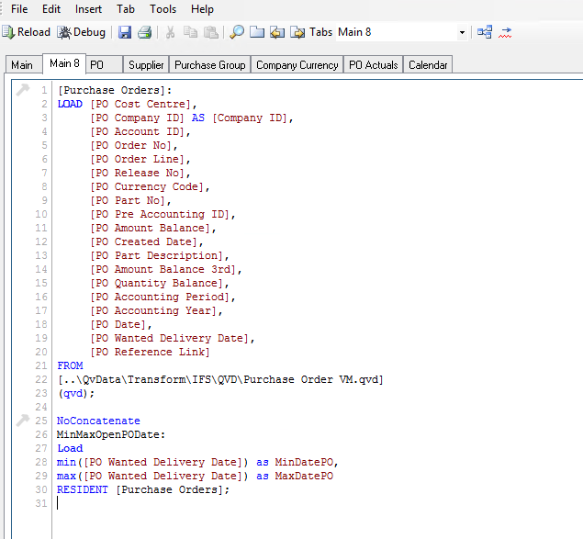Image resolution: width=583 pixels, height=539 pixels.
Task: Click the NoConcatenate keyword
Action: click(98, 421)
